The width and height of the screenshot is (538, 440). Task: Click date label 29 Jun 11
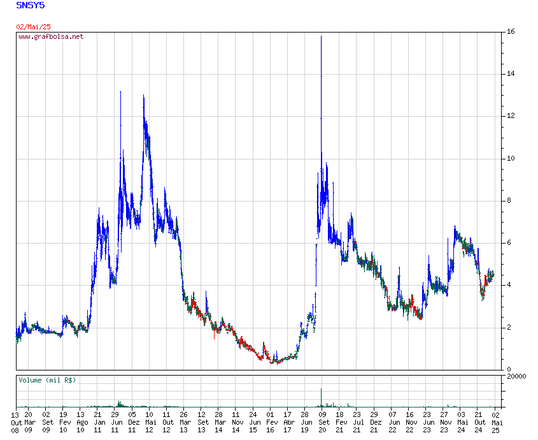[x=116, y=423]
